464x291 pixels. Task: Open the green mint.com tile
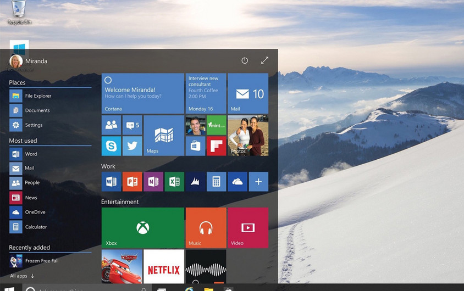point(217,125)
